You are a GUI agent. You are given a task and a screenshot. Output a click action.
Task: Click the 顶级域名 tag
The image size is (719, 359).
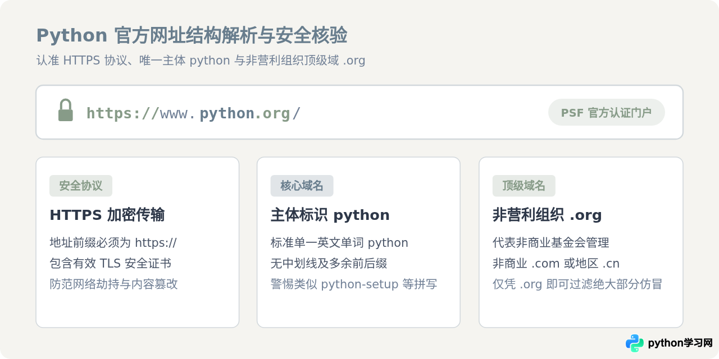(x=524, y=186)
